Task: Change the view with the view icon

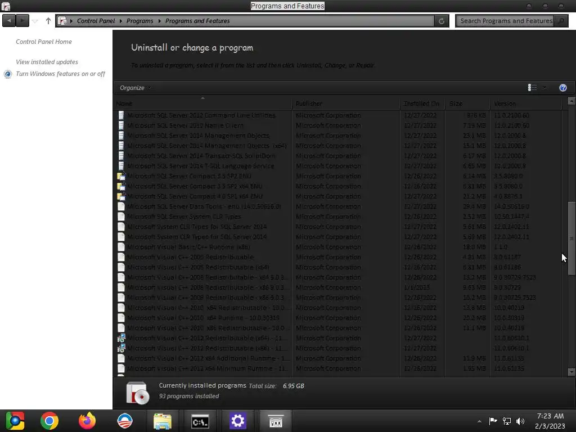Action: [x=532, y=87]
